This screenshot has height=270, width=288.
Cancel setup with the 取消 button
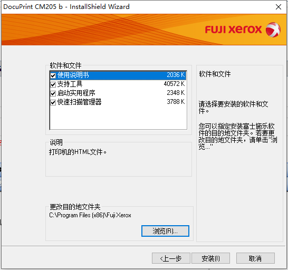(x=255, y=258)
